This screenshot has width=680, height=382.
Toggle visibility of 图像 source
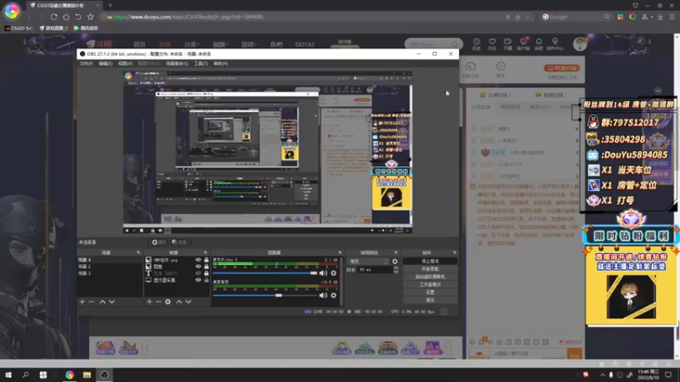198,267
